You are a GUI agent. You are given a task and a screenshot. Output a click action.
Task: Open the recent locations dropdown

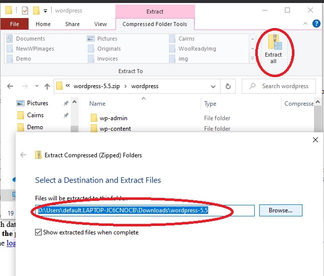pos(37,86)
